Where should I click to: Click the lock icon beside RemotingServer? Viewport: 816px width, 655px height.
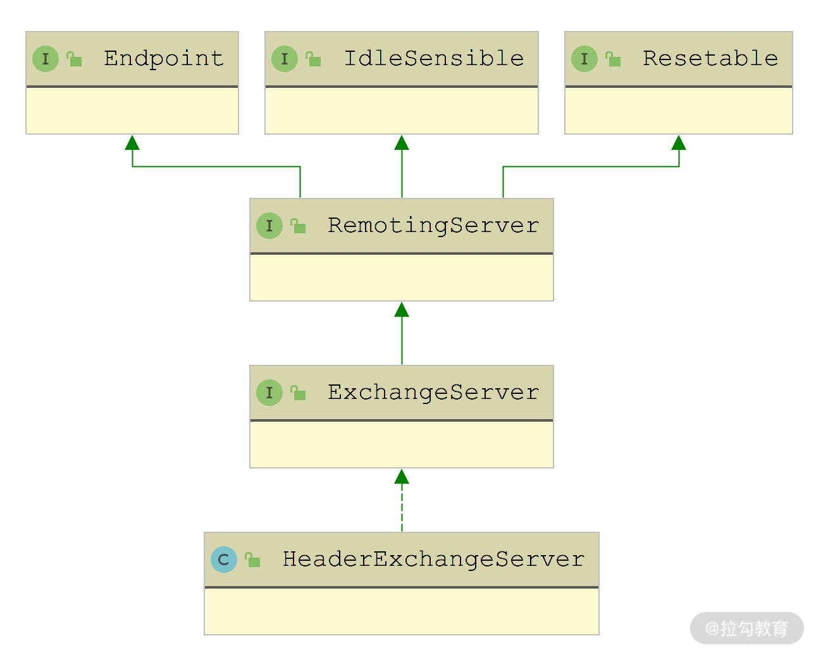299,226
